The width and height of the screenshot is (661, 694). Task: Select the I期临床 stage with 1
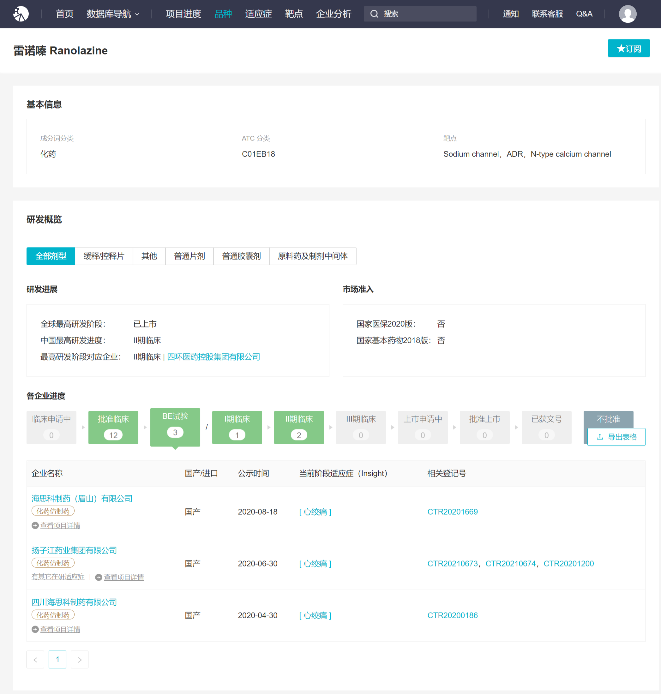pos(237,427)
